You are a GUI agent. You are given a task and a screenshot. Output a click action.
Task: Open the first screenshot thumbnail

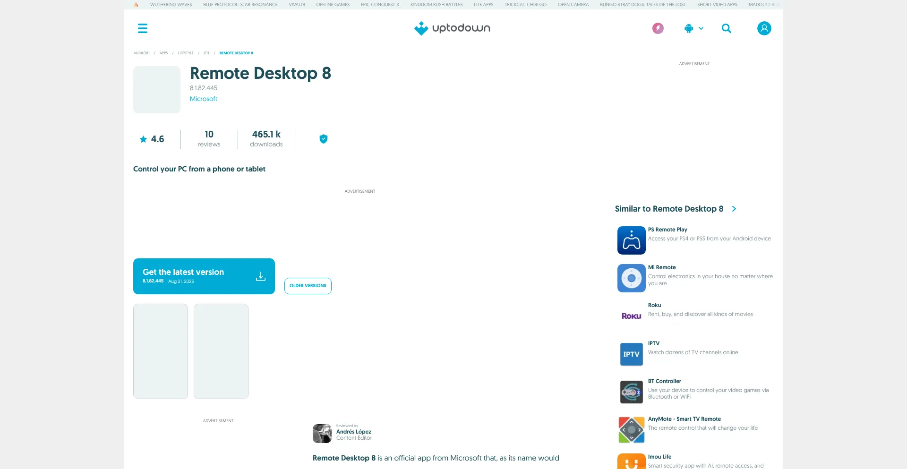[161, 351]
